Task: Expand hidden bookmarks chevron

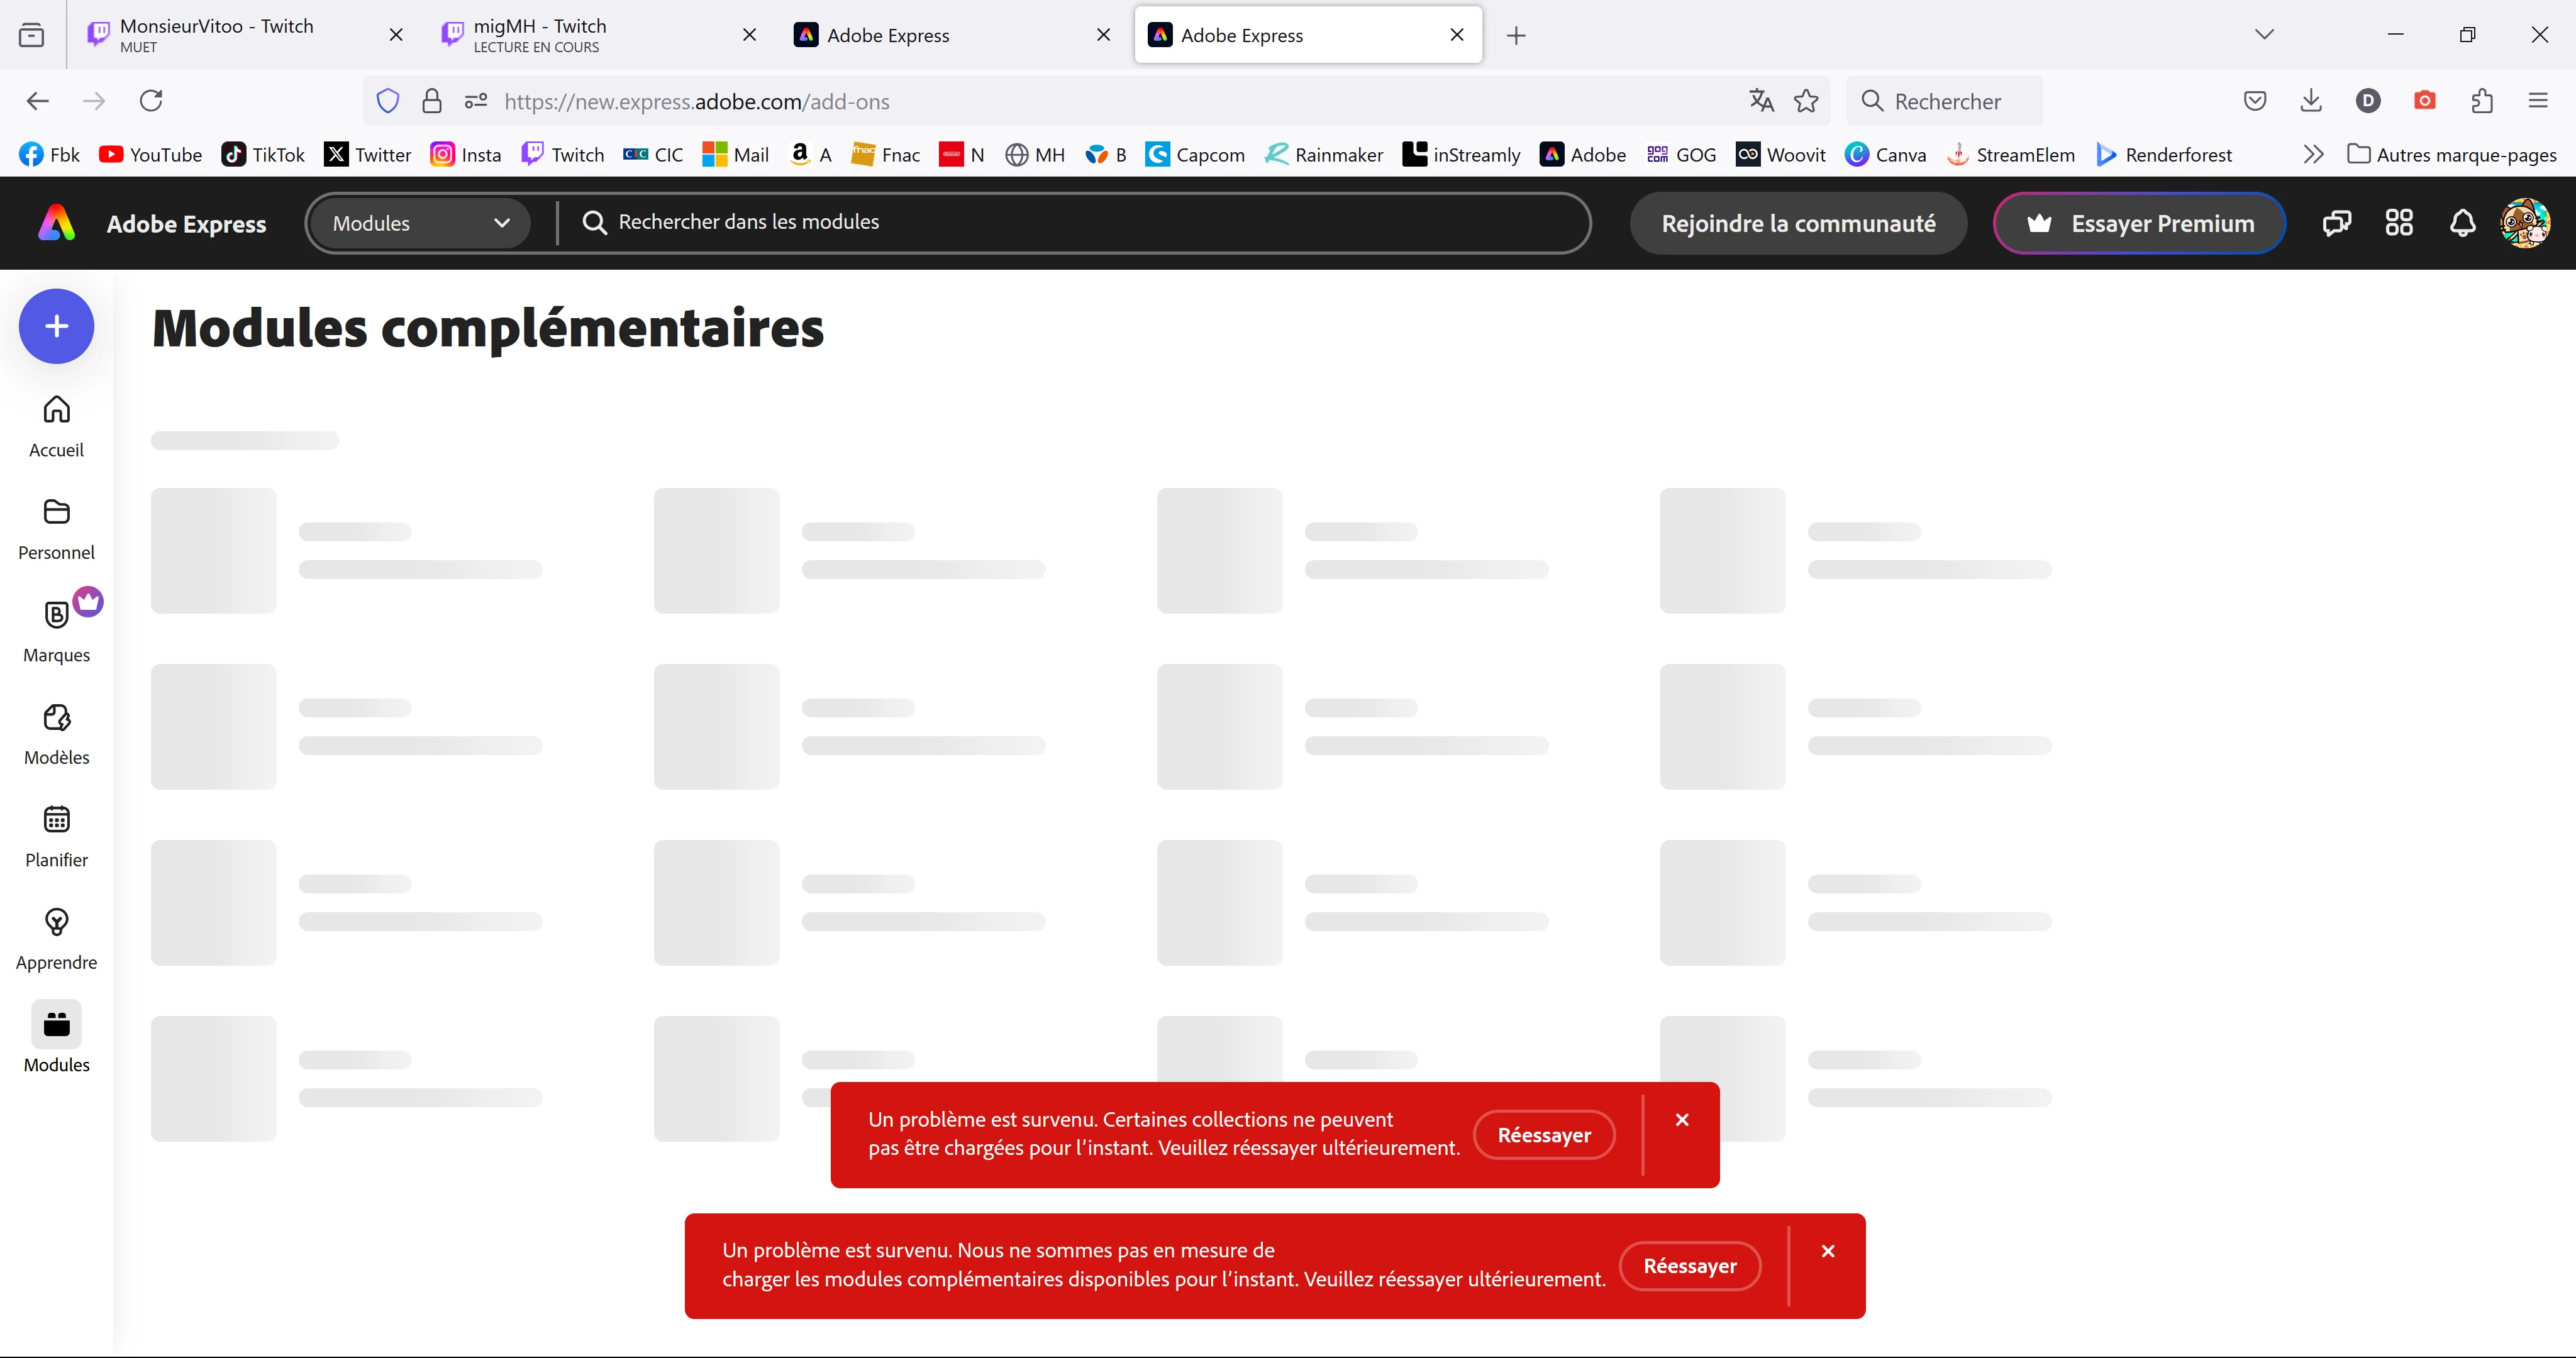Action: tap(2312, 154)
